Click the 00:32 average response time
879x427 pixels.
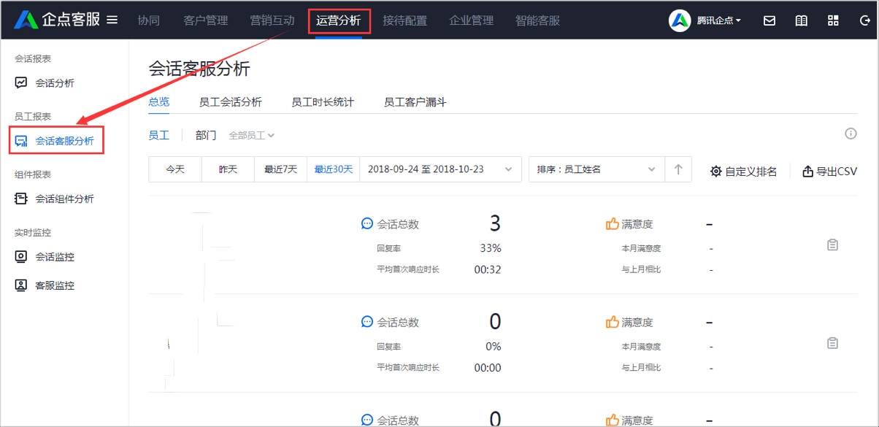(488, 269)
